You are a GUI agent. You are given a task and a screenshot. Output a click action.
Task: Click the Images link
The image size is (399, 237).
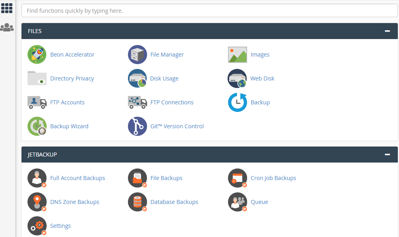point(260,55)
